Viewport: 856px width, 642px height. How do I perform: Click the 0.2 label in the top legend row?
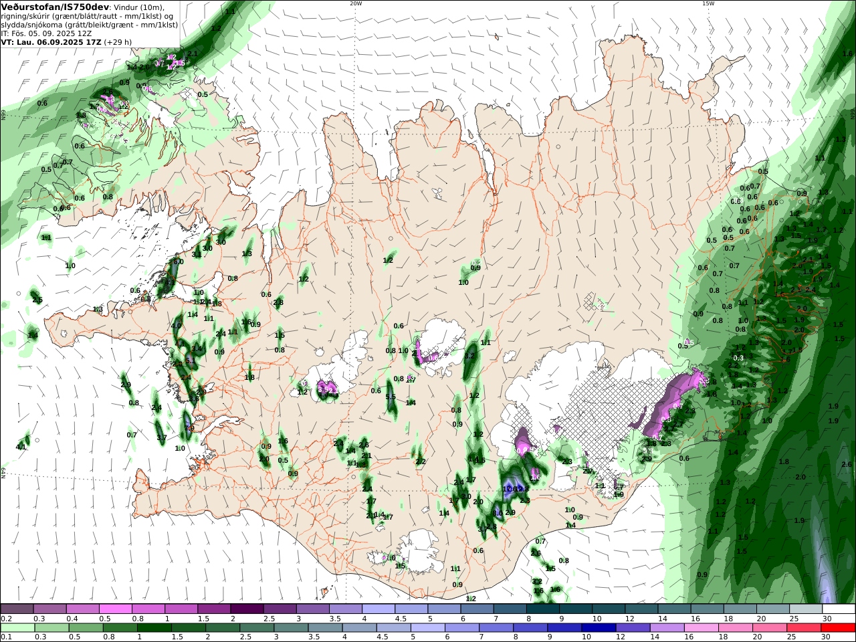tap(5, 619)
